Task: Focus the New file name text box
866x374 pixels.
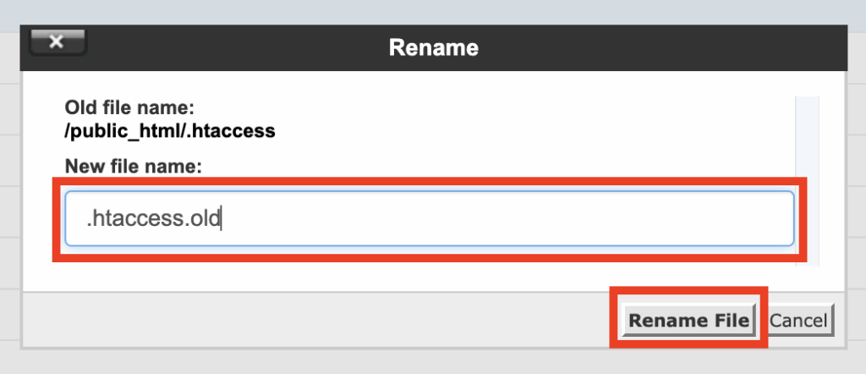Action: click(x=429, y=218)
